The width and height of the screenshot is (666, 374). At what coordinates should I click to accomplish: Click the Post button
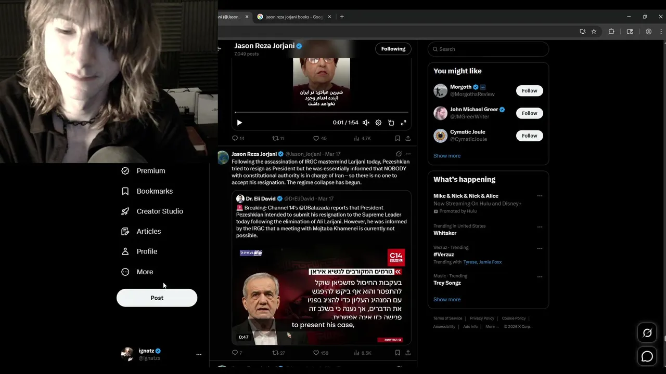pos(157,298)
